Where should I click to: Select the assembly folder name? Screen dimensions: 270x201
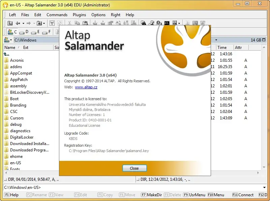(19, 86)
